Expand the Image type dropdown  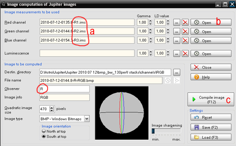[x=87, y=118]
